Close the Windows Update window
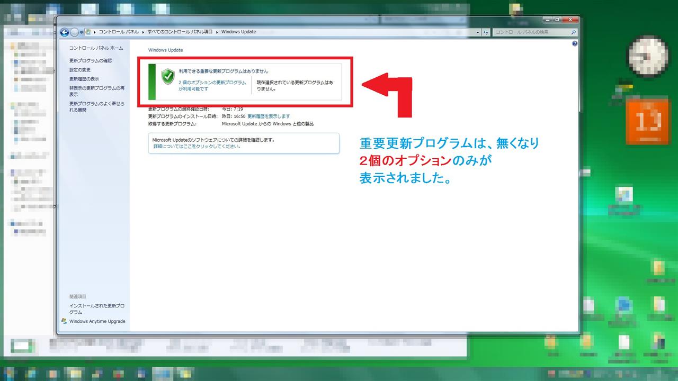Screen dimensions: 678x381 [570, 20]
